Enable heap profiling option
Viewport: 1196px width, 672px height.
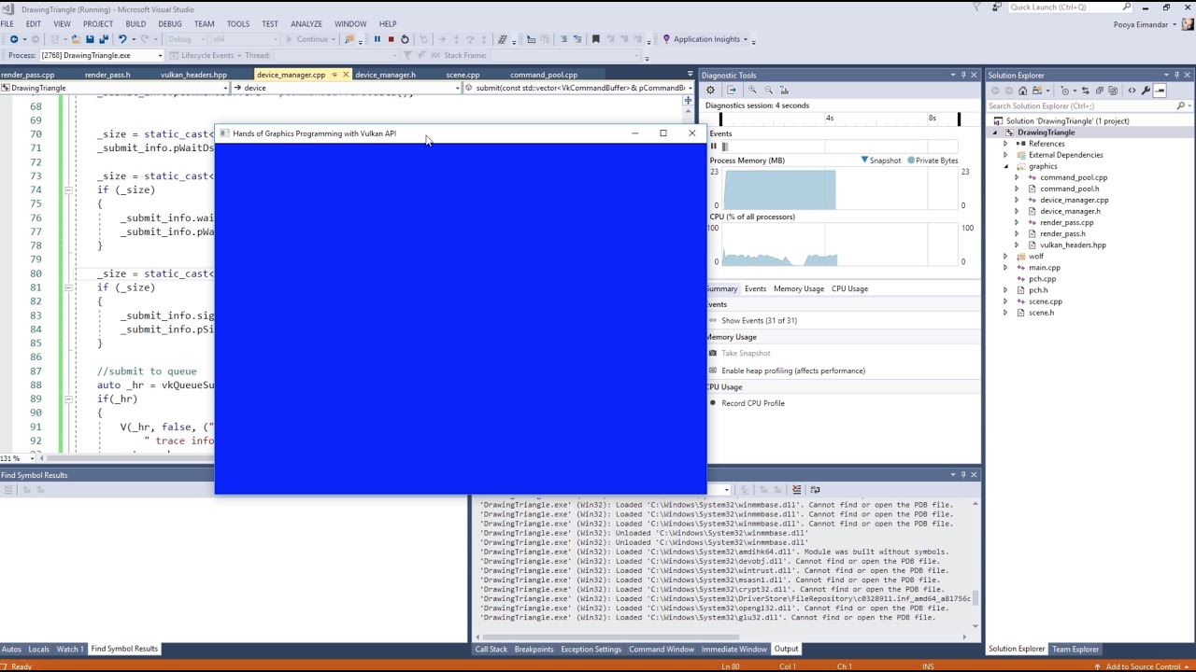pos(793,371)
